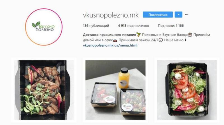Click the Подписаться follow button
The height and width of the screenshot is (125, 224).
click(158, 15)
